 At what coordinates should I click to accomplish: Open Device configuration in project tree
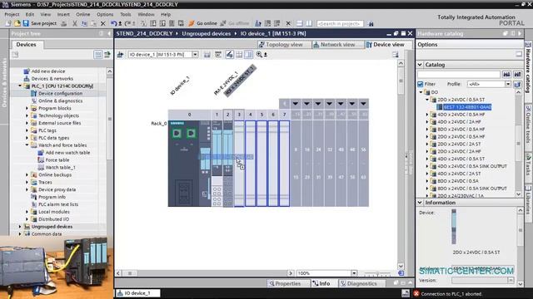pyautogui.click(x=60, y=93)
